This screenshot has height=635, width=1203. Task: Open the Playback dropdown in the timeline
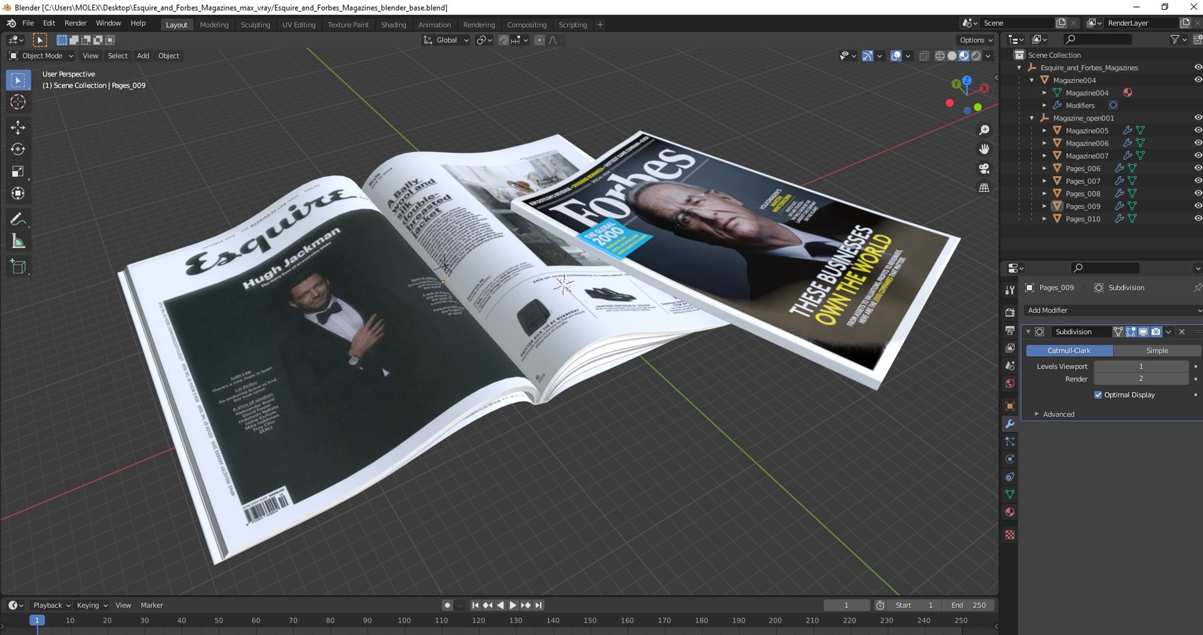tap(51, 605)
